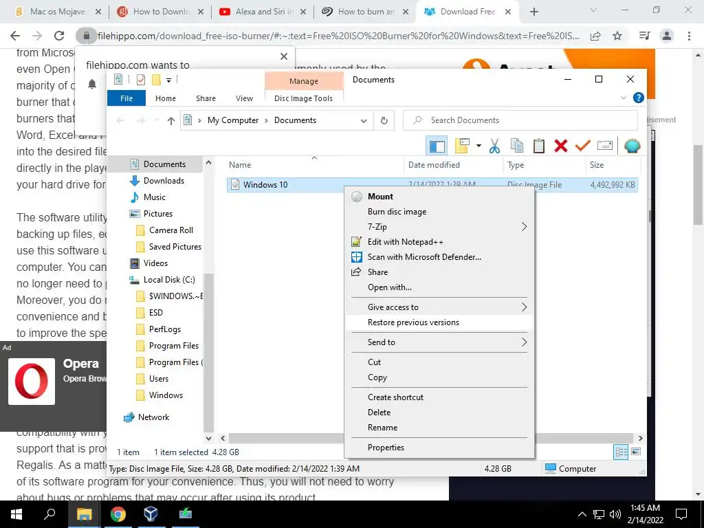Open a new Chrome tab
This screenshot has width=704, height=528.
[x=533, y=12]
